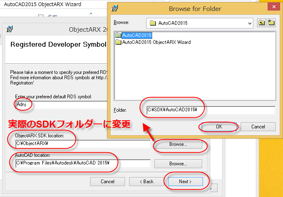Cancel the Browse for Folder dialog

pyautogui.click(x=258, y=127)
